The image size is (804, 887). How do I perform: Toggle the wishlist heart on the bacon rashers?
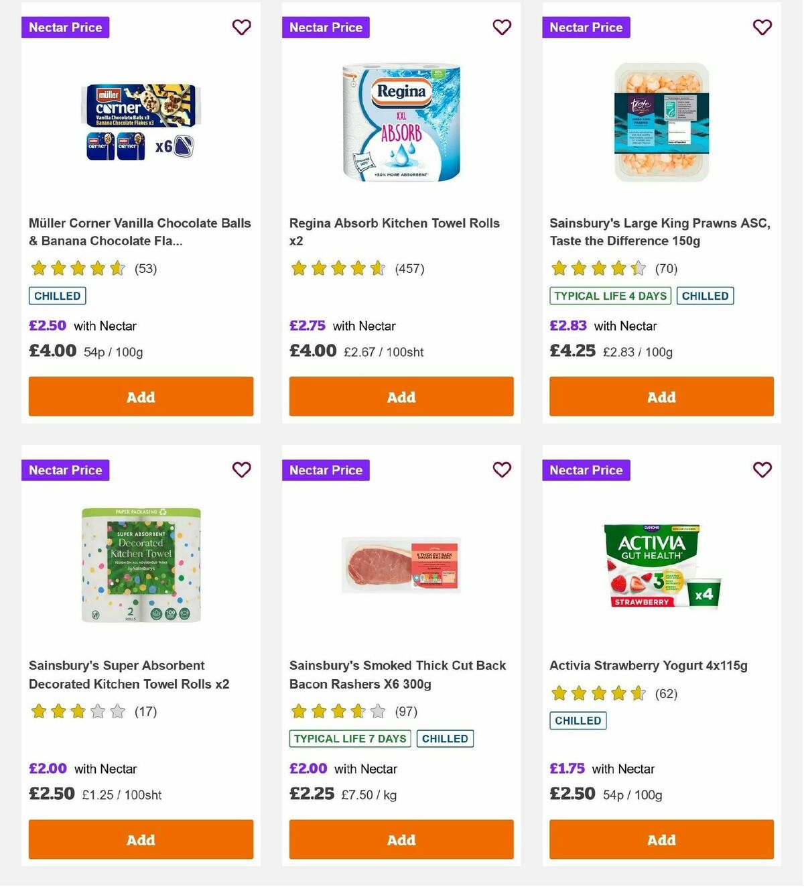point(502,470)
